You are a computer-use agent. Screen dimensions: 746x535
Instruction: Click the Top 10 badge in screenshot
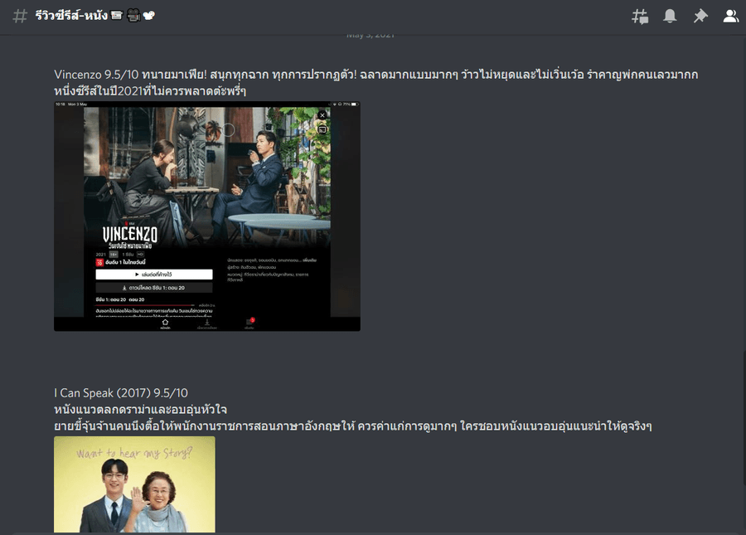click(x=99, y=263)
